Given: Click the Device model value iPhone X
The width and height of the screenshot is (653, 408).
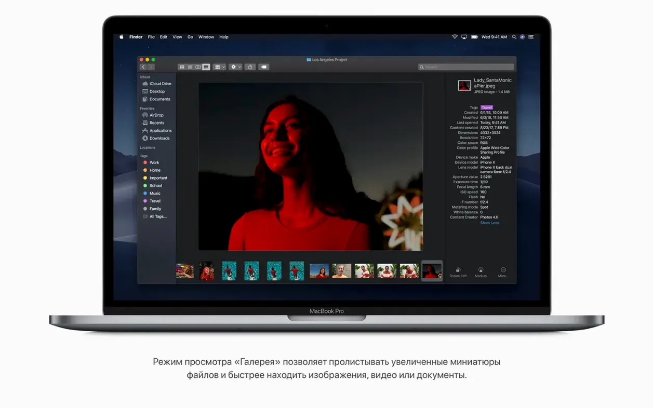Looking at the screenshot, I should (488, 162).
